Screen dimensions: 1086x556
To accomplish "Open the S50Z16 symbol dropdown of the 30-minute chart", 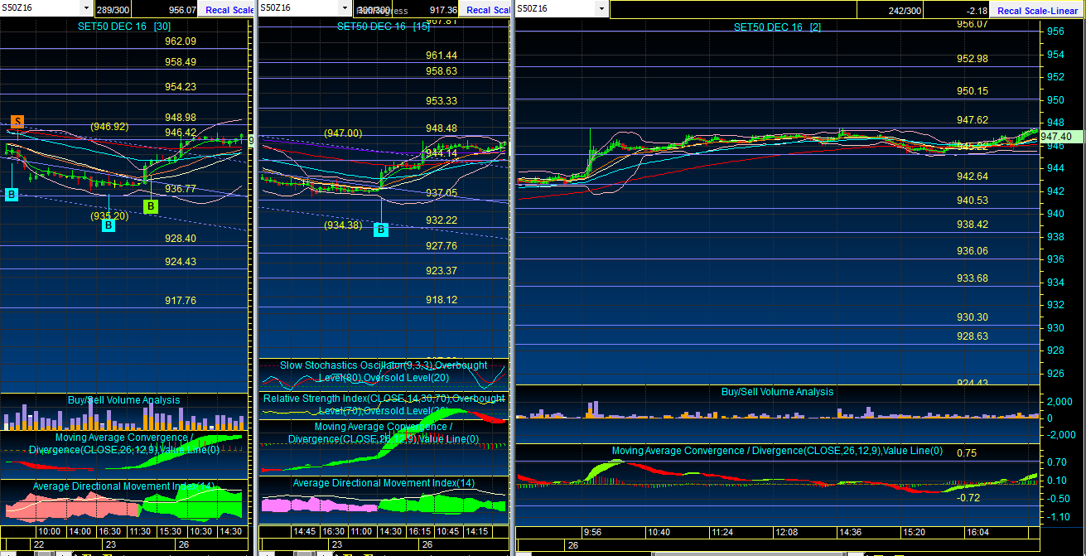I will (86, 7).
